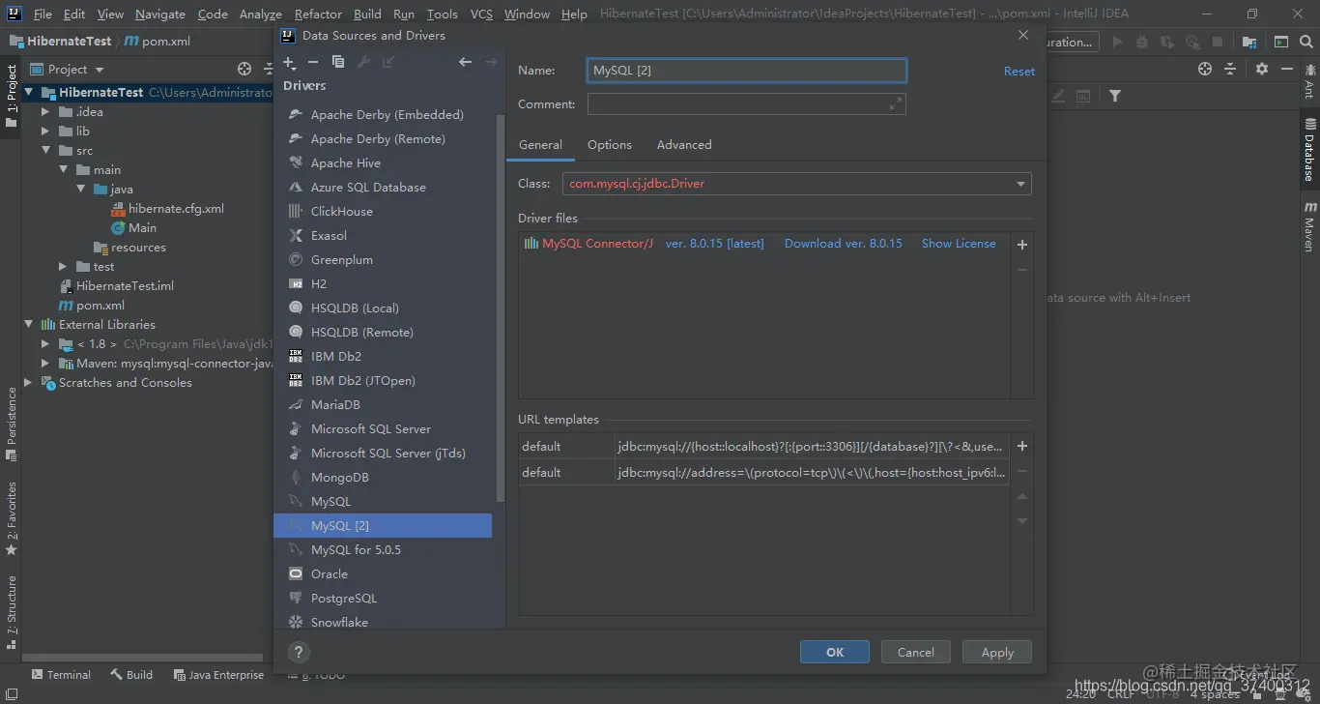Open the Database tool window tab
This screenshot has width=1320, height=704.
pos(1309,150)
